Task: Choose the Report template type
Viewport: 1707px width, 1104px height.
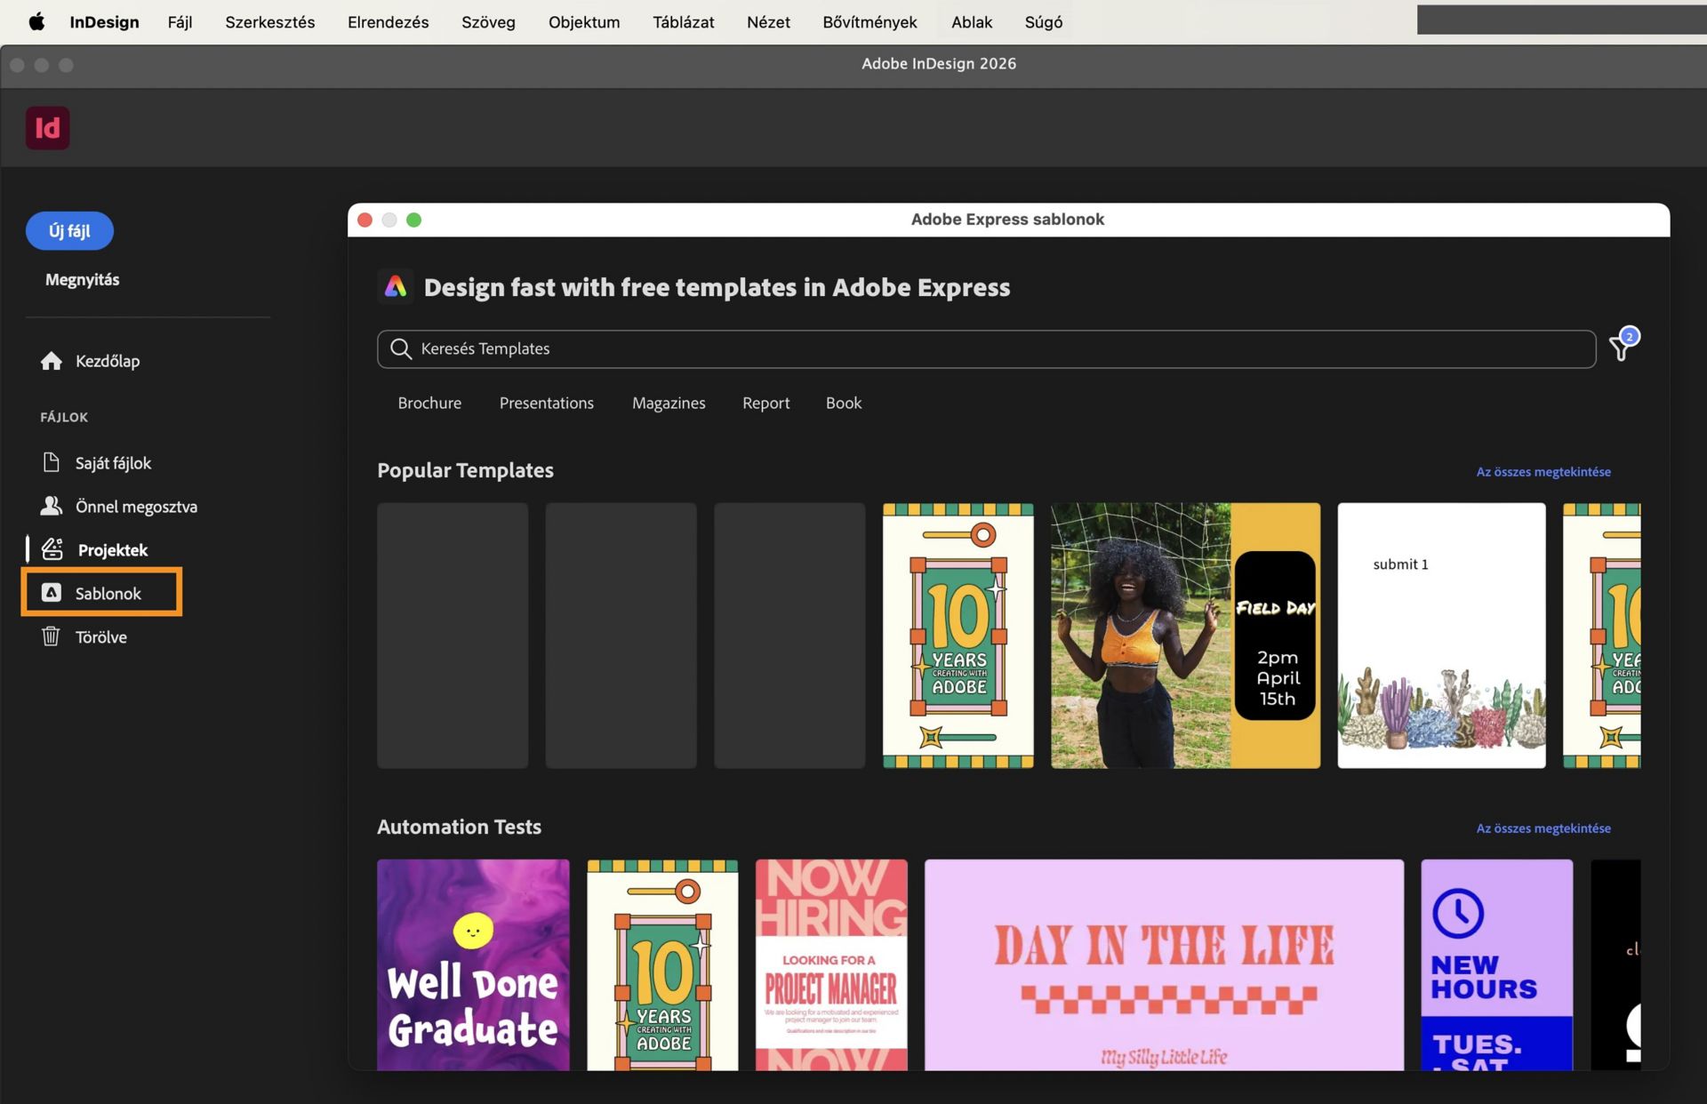Action: [x=765, y=403]
